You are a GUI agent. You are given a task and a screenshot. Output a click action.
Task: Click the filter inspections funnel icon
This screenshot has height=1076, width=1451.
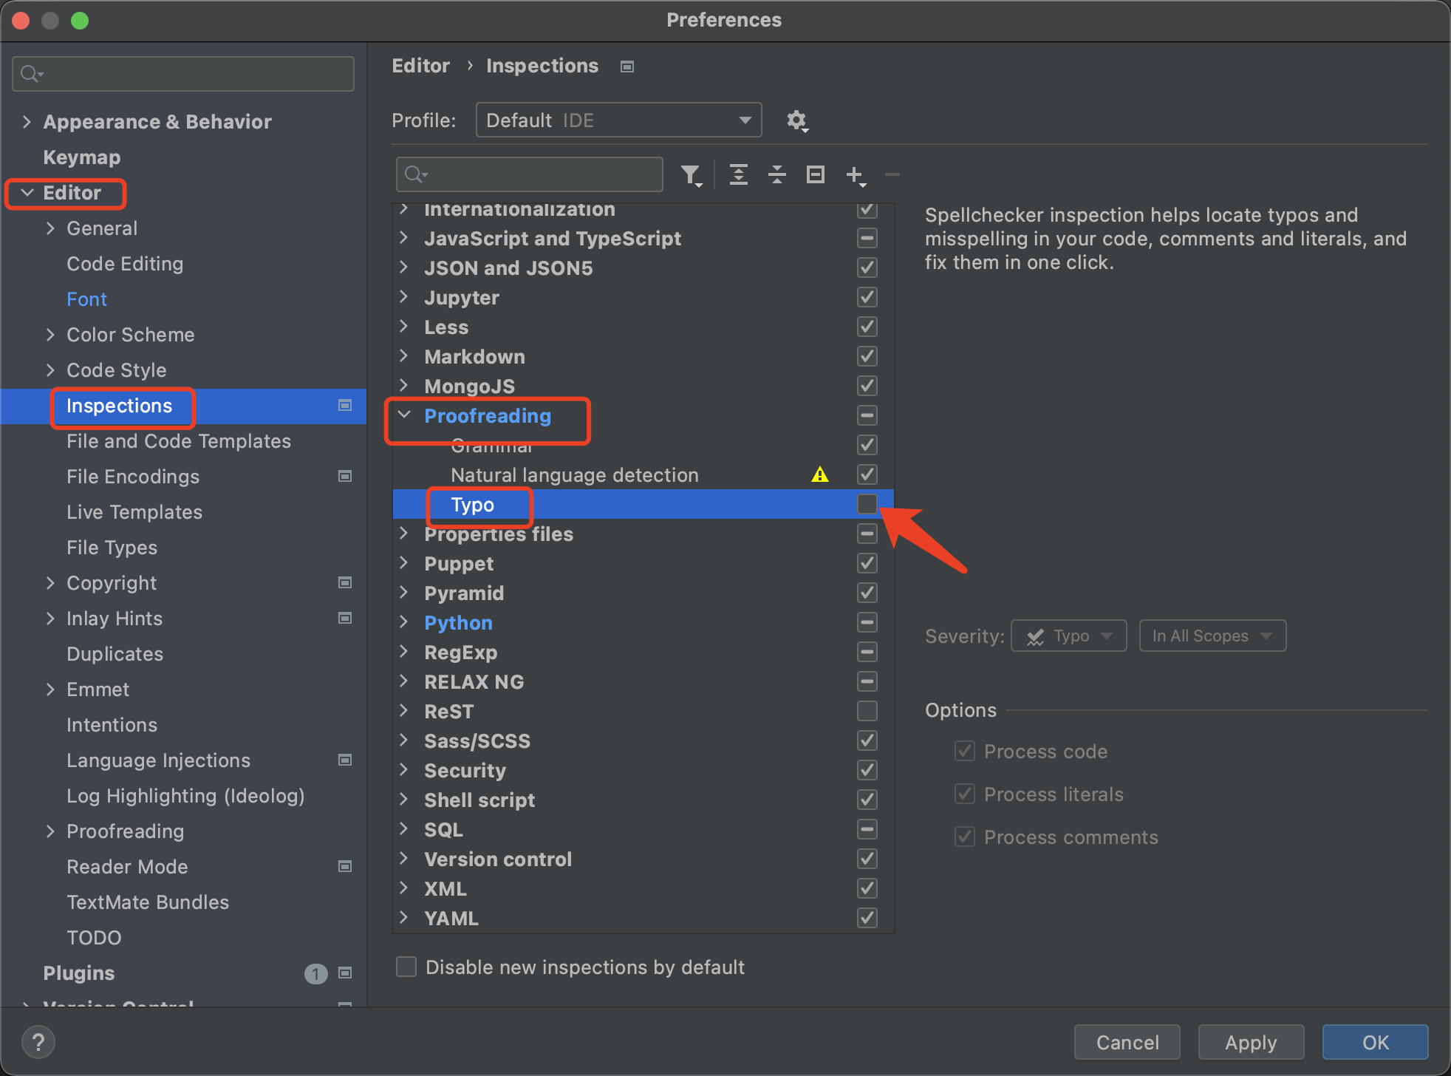pos(691,175)
